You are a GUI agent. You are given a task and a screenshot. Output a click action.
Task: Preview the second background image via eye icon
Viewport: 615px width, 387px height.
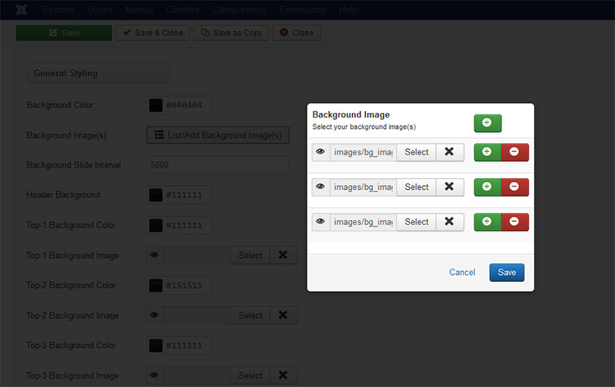[x=321, y=187]
